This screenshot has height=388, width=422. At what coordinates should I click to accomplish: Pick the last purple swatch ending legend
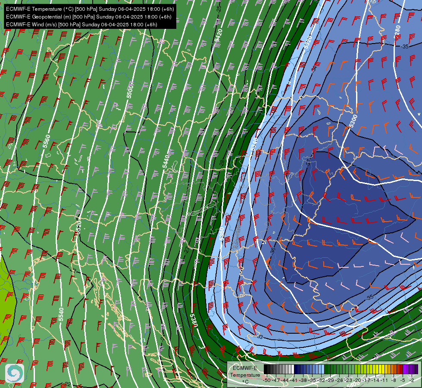pyautogui.click(x=416, y=369)
